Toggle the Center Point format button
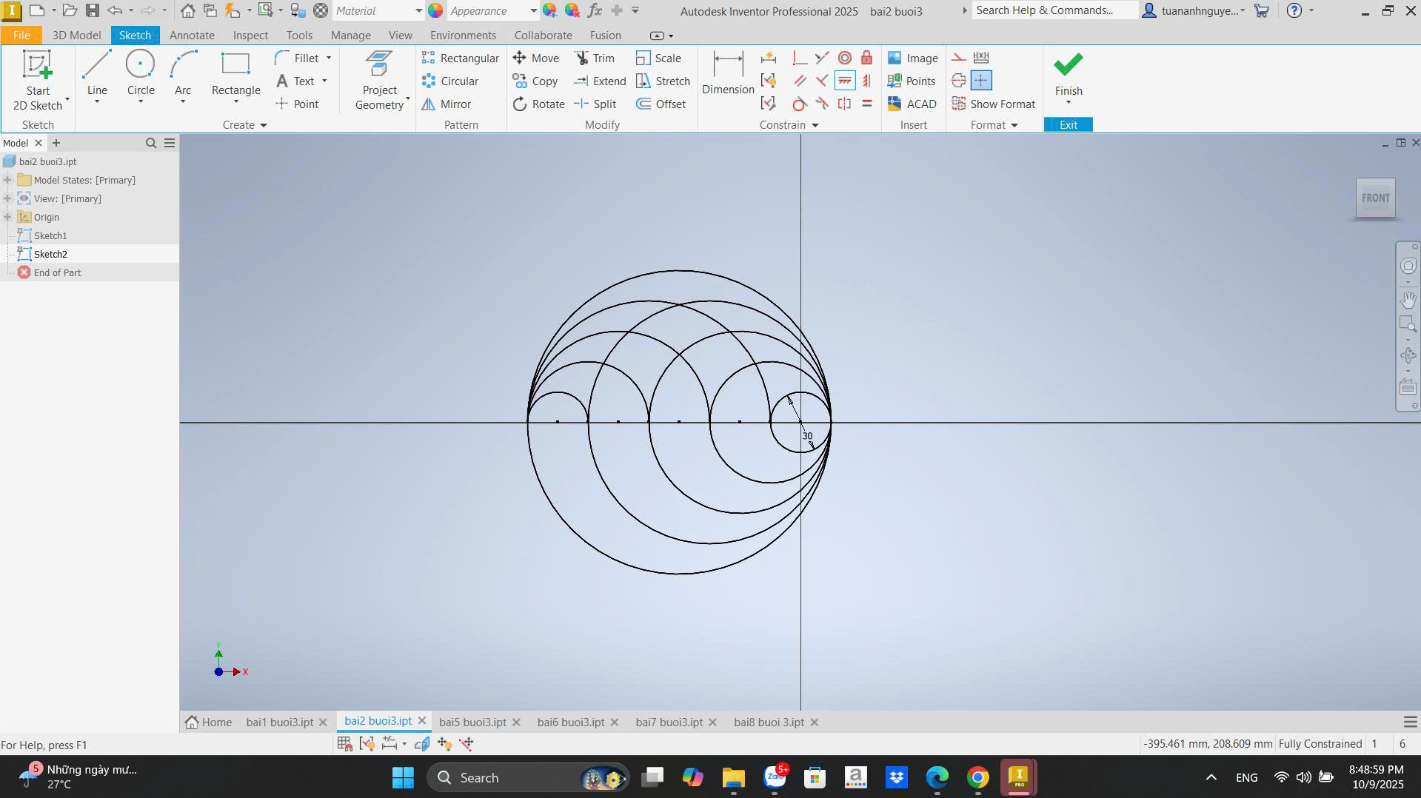The image size is (1421, 798). (980, 81)
